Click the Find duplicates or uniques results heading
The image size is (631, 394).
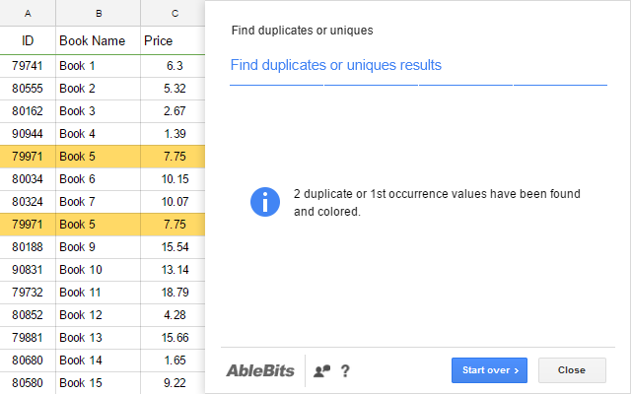click(x=336, y=65)
